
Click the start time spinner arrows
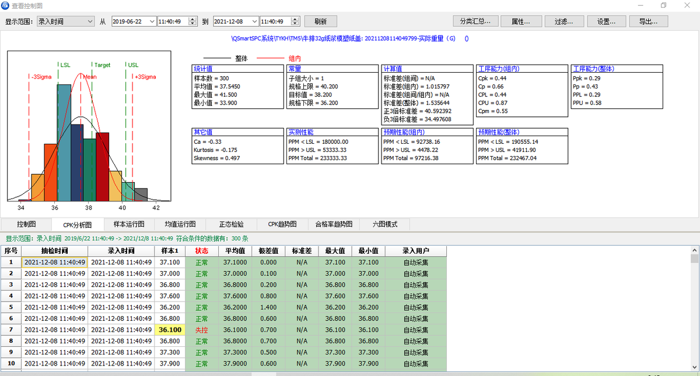(x=192, y=22)
